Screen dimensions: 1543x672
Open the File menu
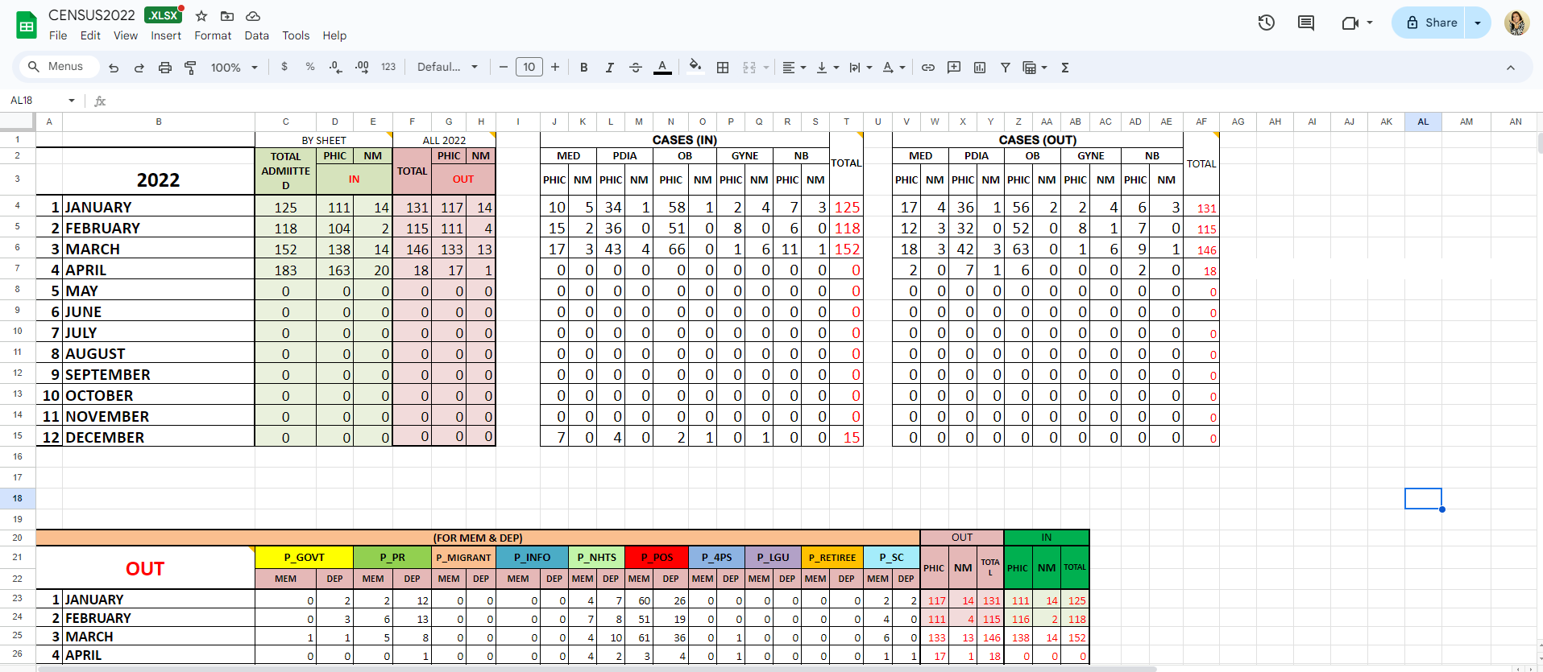[x=58, y=35]
